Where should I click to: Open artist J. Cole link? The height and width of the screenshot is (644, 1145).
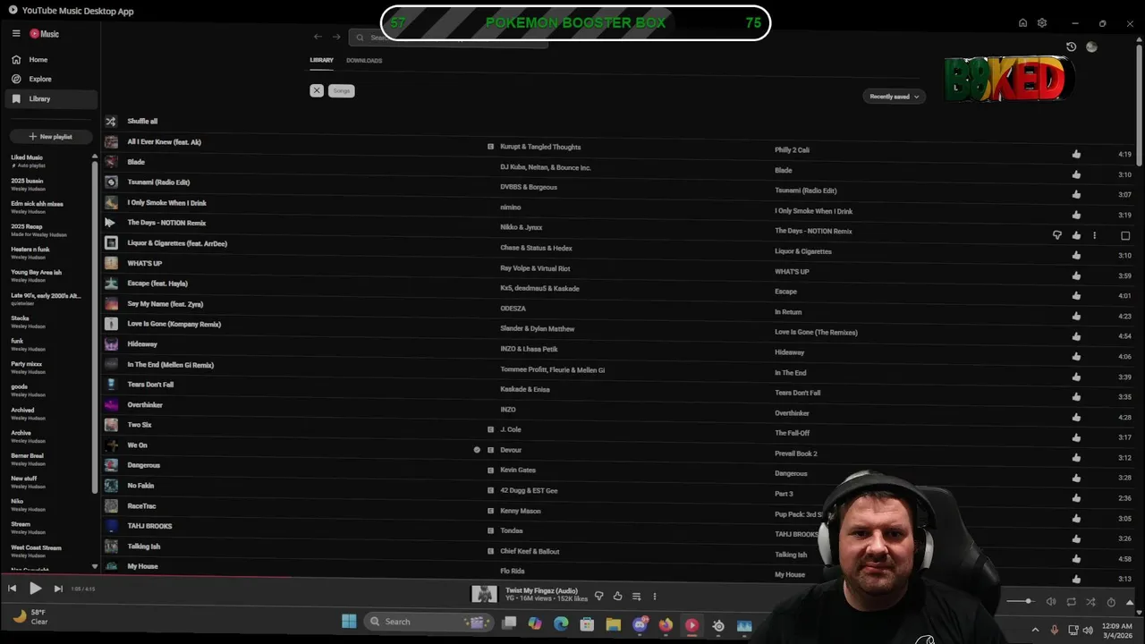pyautogui.click(x=511, y=429)
